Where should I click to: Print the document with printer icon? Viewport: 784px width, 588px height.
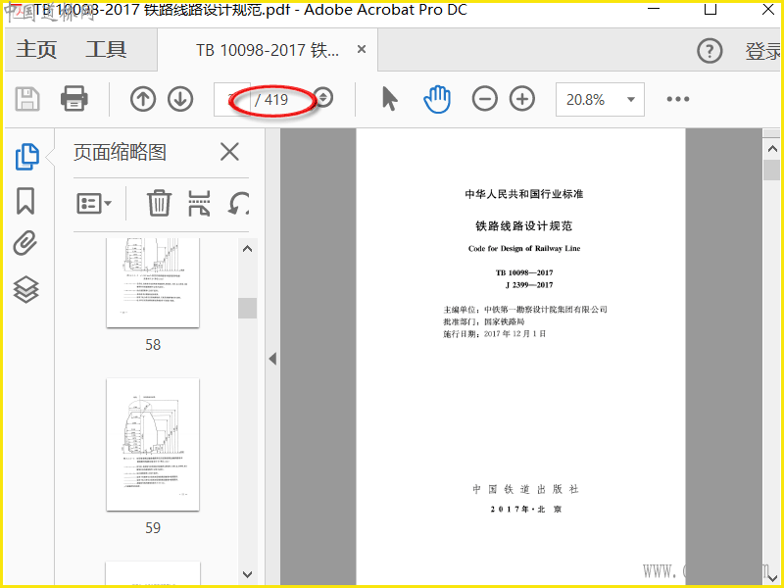pyautogui.click(x=74, y=99)
